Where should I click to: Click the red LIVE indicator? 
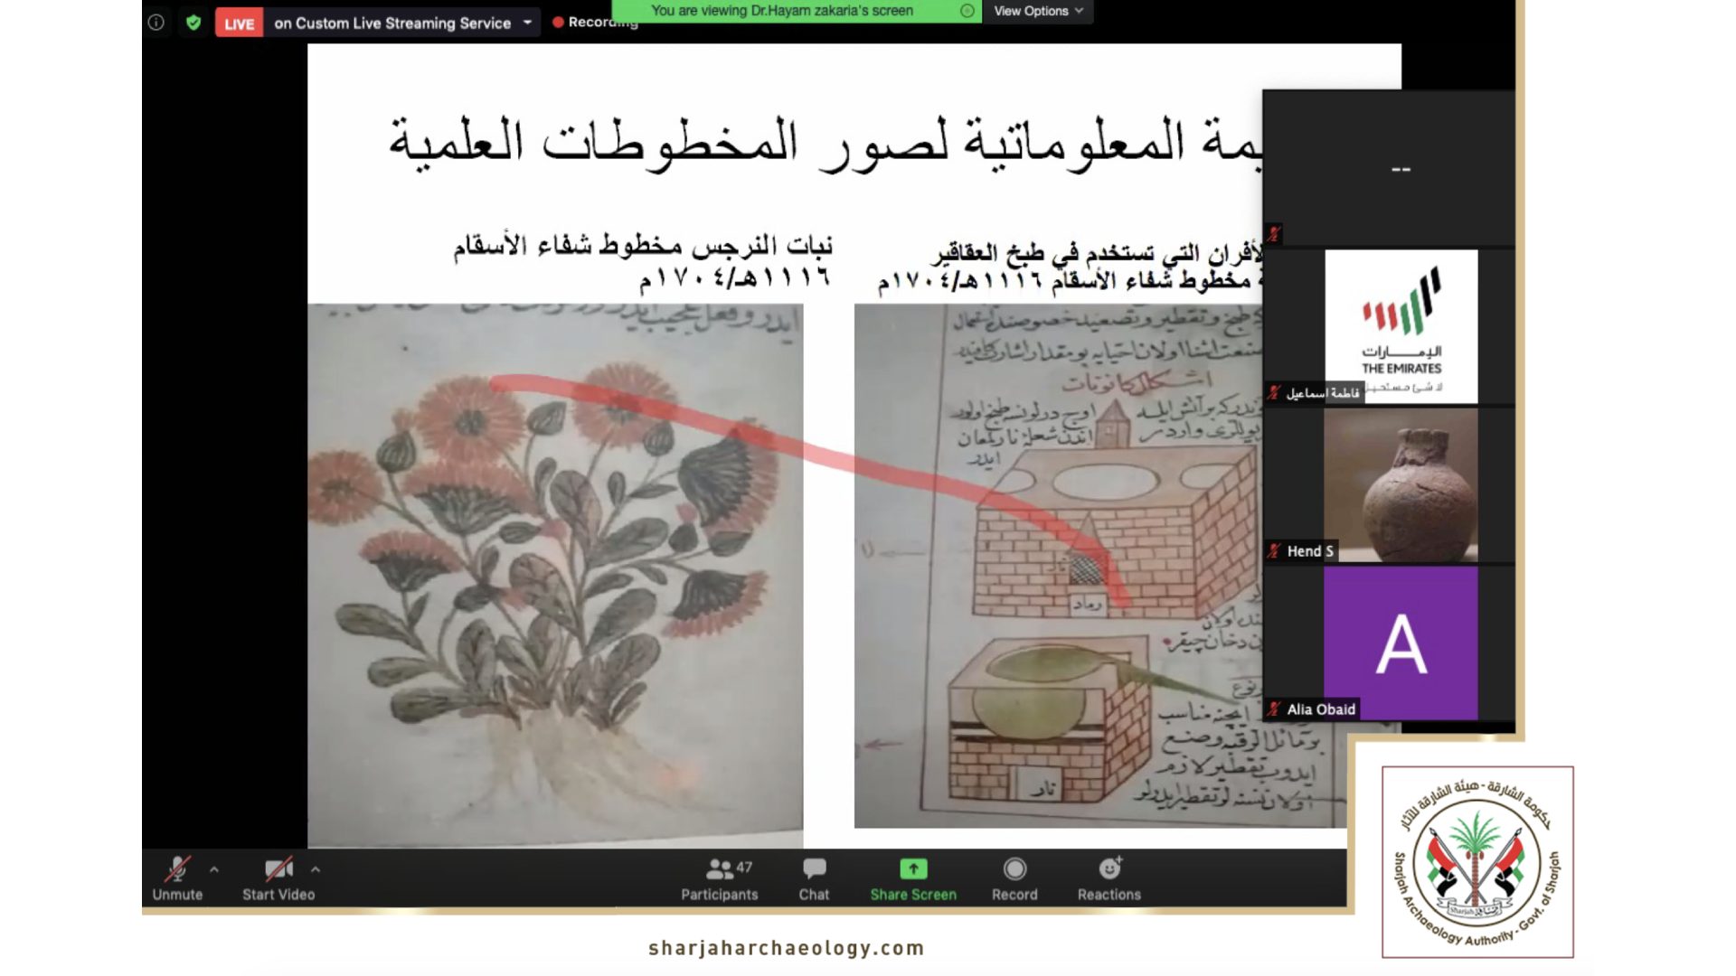pos(239,23)
